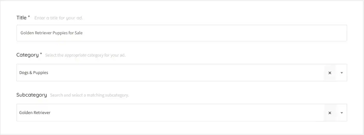Click the Category field label
Viewport: 364px width, 135px height.
point(27,55)
